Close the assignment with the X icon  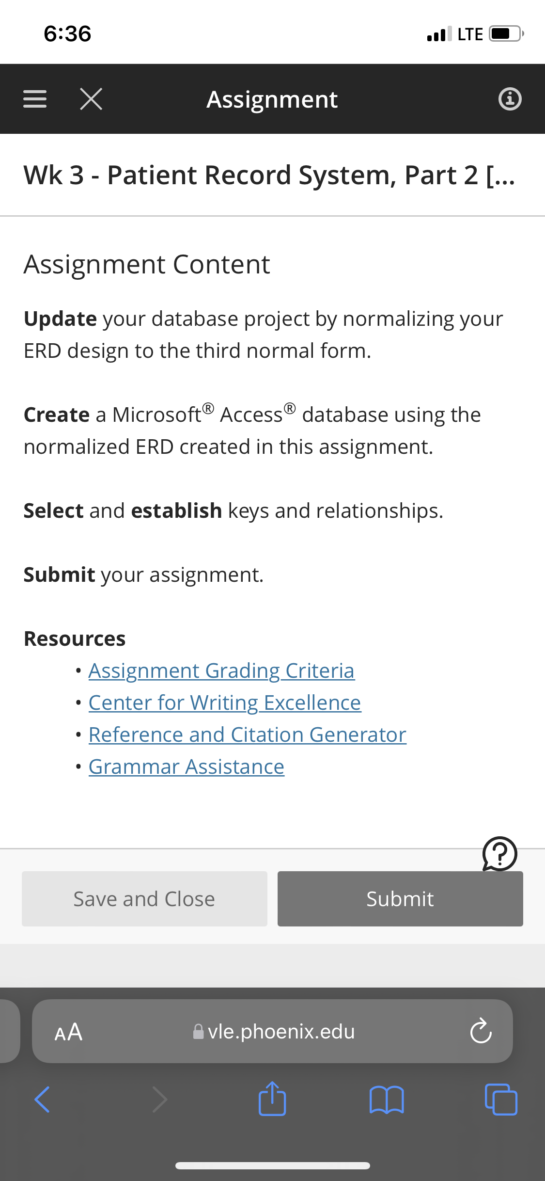[x=91, y=99]
